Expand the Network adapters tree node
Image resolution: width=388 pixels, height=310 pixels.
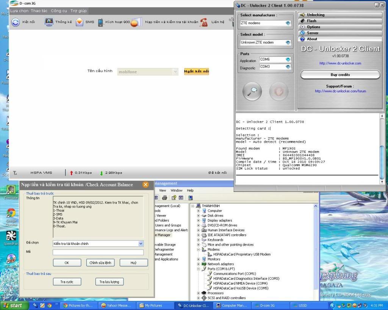point(198,264)
